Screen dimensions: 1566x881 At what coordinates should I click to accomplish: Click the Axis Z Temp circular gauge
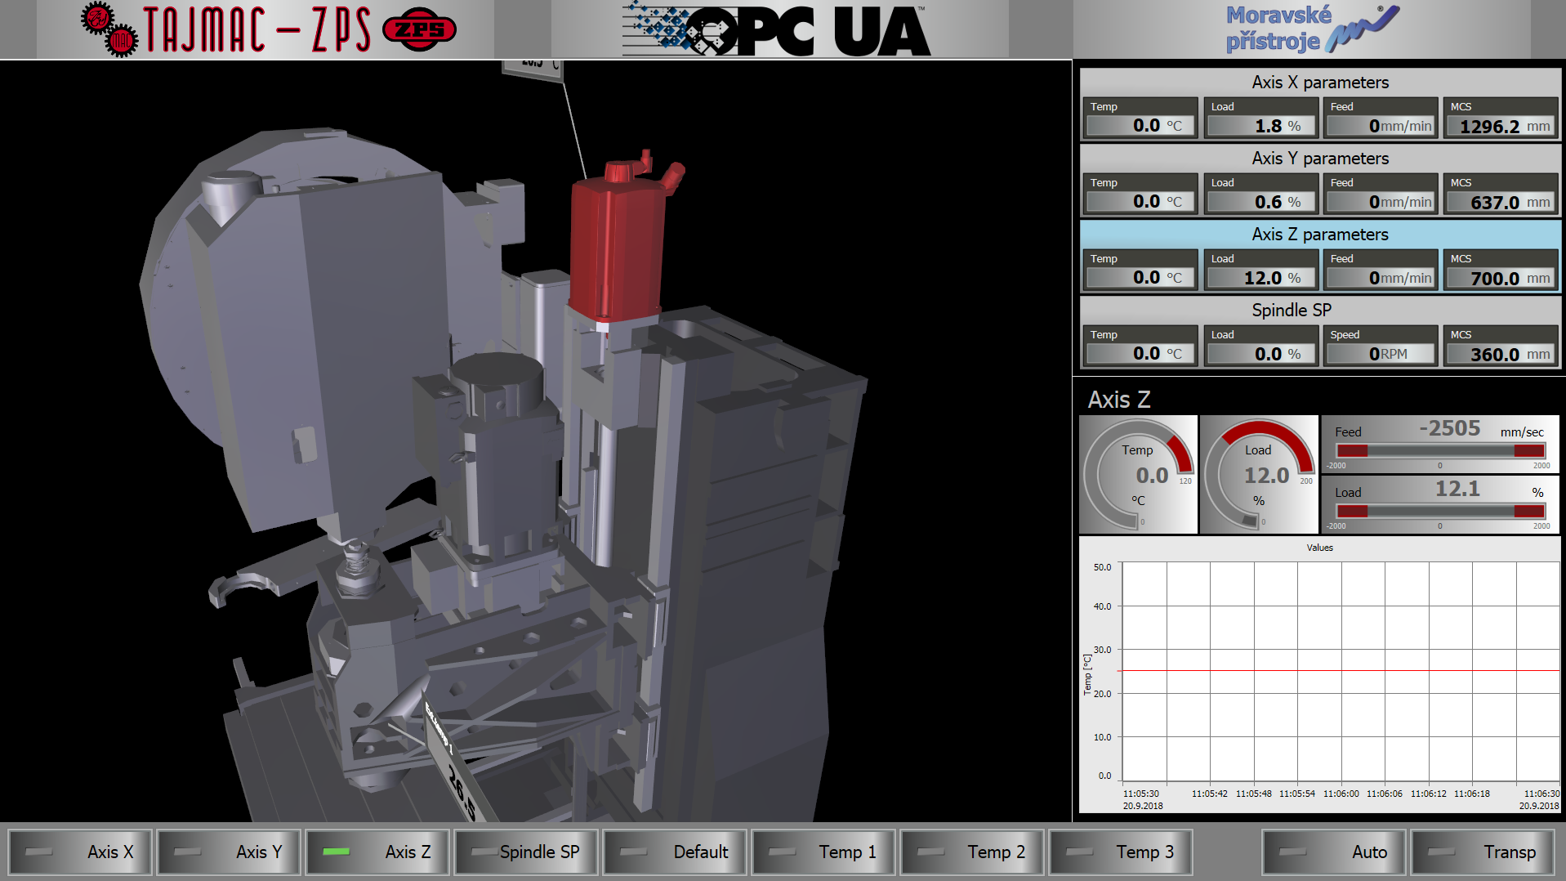point(1138,475)
